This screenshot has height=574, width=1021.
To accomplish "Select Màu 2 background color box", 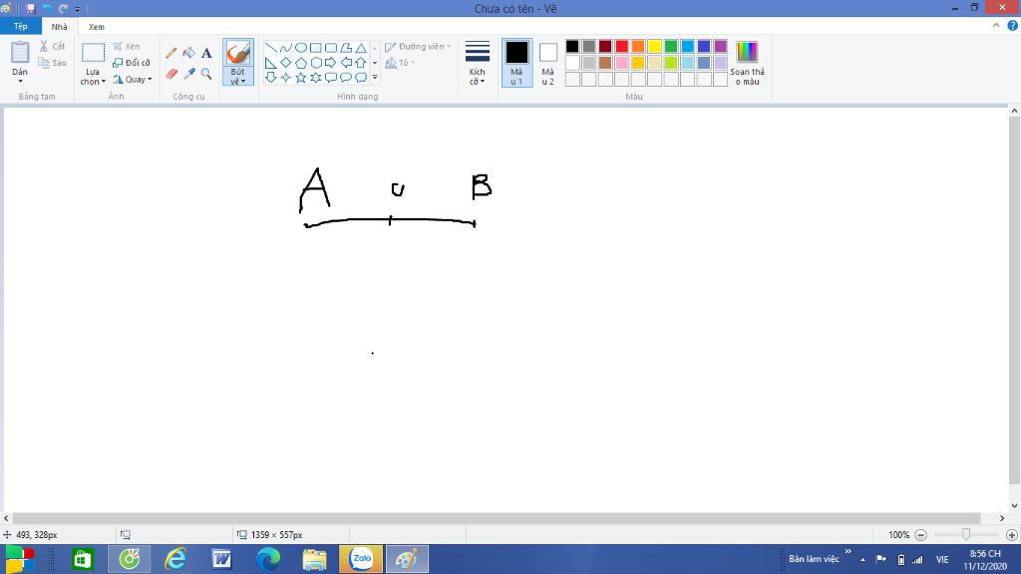I will point(548,63).
